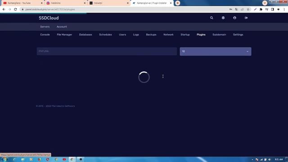Image resolution: width=288 pixels, height=162 pixels.
Task: Click the Chrome icon in the taskbar
Action: 72,159
